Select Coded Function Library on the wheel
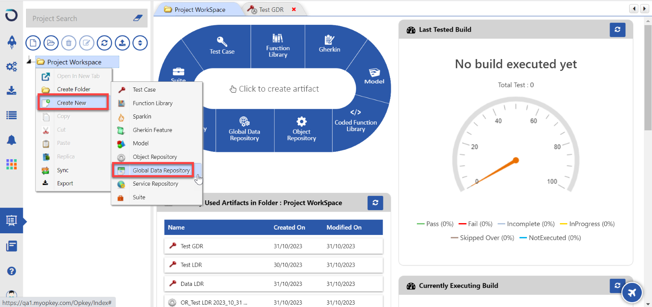Image resolution: width=652 pixels, height=307 pixels. [356, 121]
